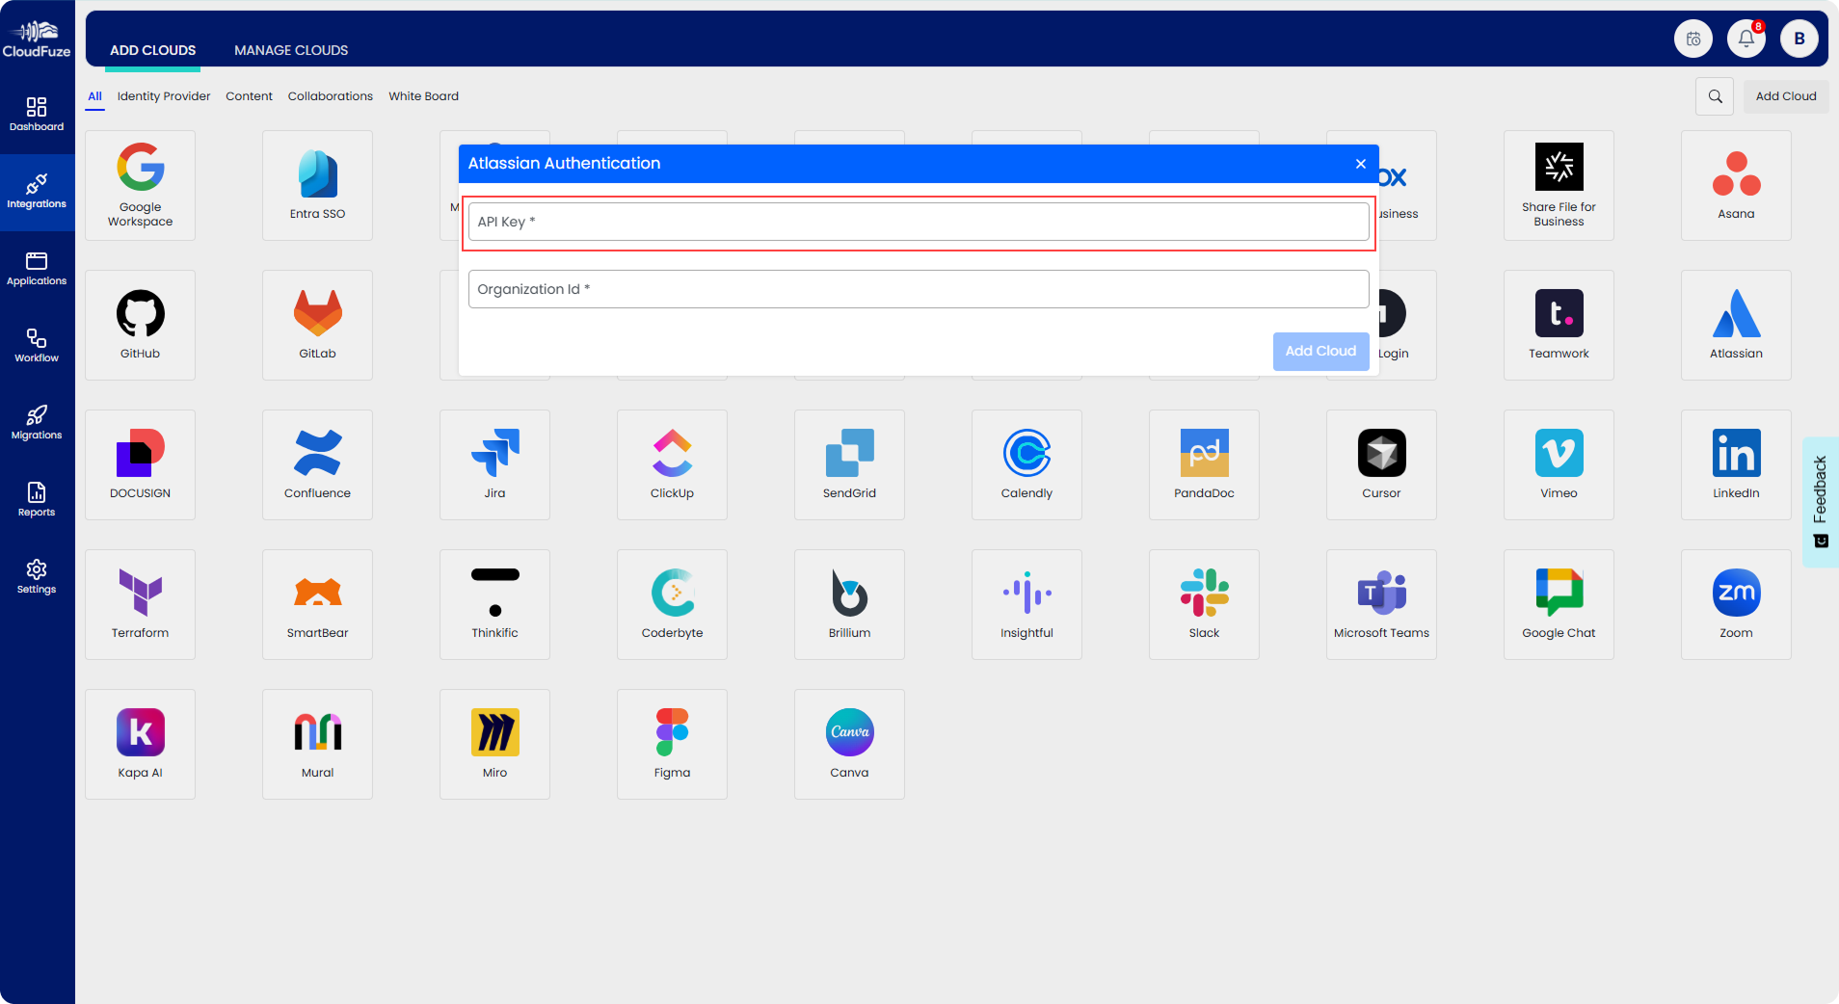Pick the Teamwork card
The image size is (1839, 1004).
1559,325
